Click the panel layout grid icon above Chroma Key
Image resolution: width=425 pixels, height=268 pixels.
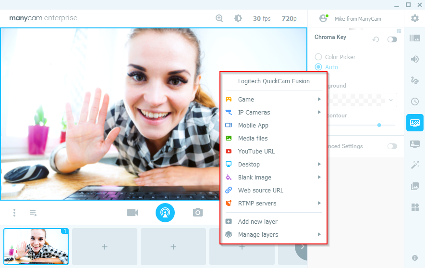point(399,31)
